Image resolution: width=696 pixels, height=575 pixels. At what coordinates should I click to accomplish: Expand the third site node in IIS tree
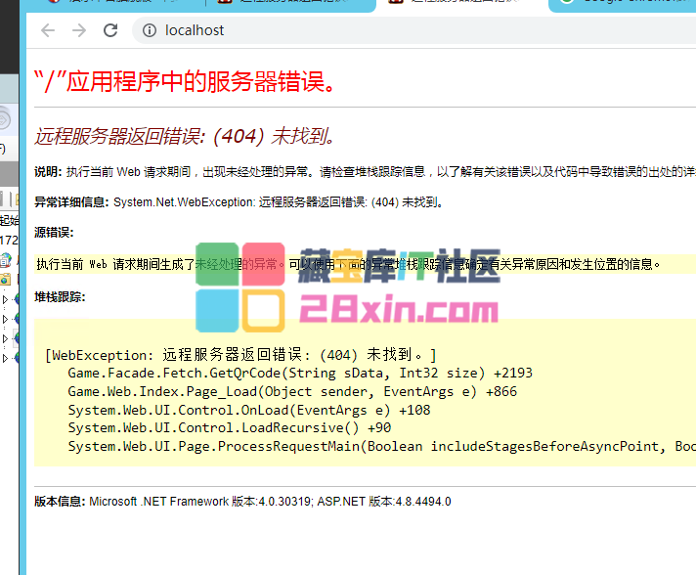click(x=5, y=338)
